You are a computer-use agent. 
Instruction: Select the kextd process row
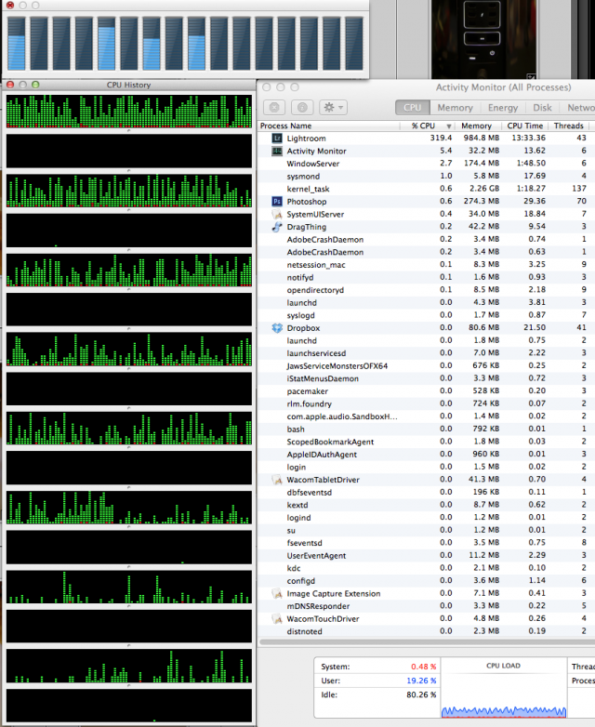426,505
